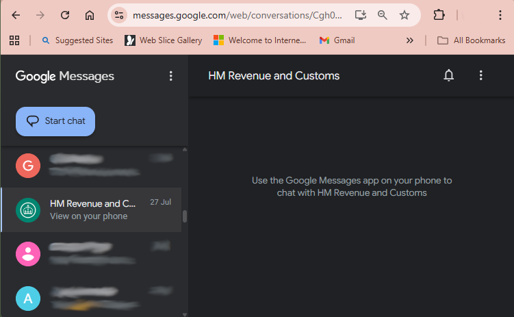Expand hidden bookmarks with double chevron
This screenshot has height=317, width=514.
[x=409, y=40]
